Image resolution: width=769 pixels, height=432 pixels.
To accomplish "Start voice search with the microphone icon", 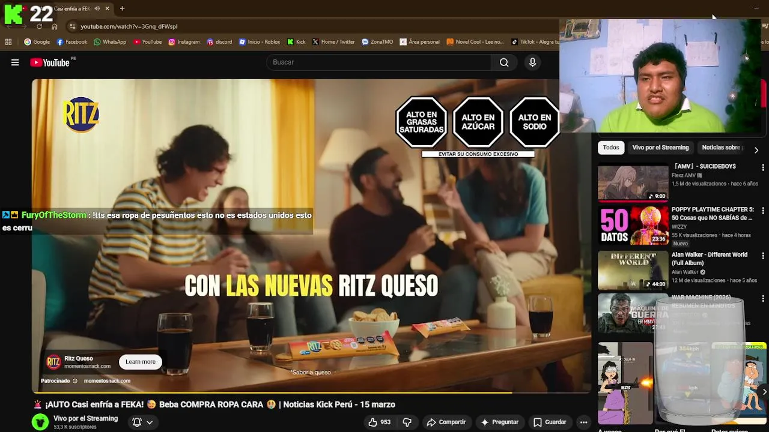I will click(532, 62).
